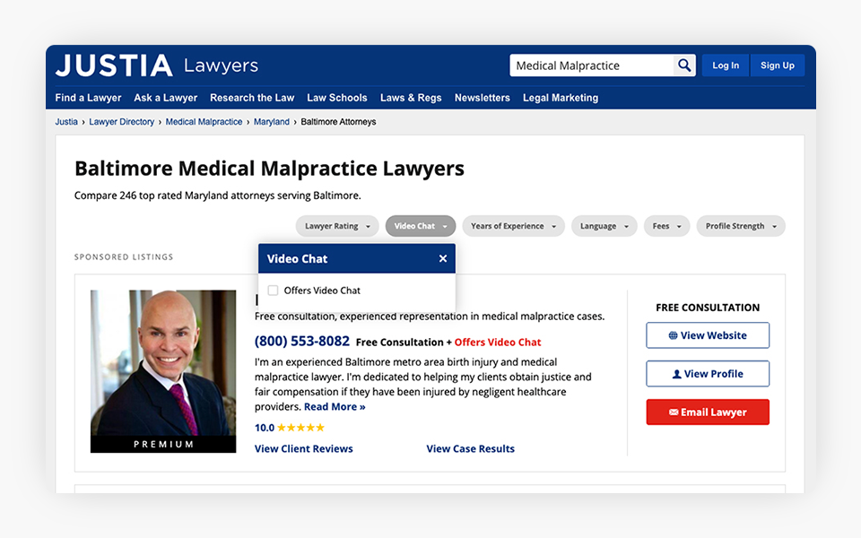Open the Find a Lawyer menu
861x538 pixels.
pyautogui.click(x=88, y=98)
